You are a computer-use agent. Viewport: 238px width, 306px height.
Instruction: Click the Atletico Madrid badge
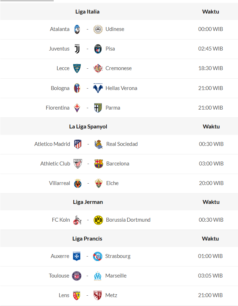(78, 144)
